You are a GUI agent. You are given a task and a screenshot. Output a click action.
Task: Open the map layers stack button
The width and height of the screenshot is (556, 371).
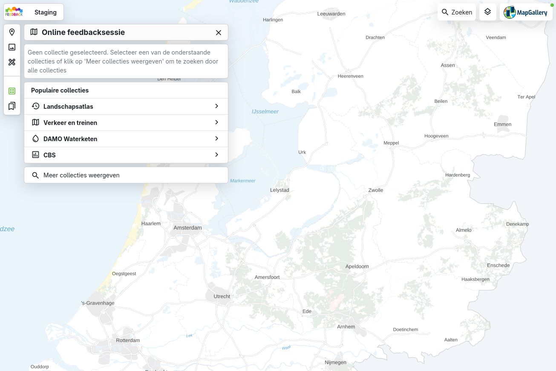coord(488,12)
